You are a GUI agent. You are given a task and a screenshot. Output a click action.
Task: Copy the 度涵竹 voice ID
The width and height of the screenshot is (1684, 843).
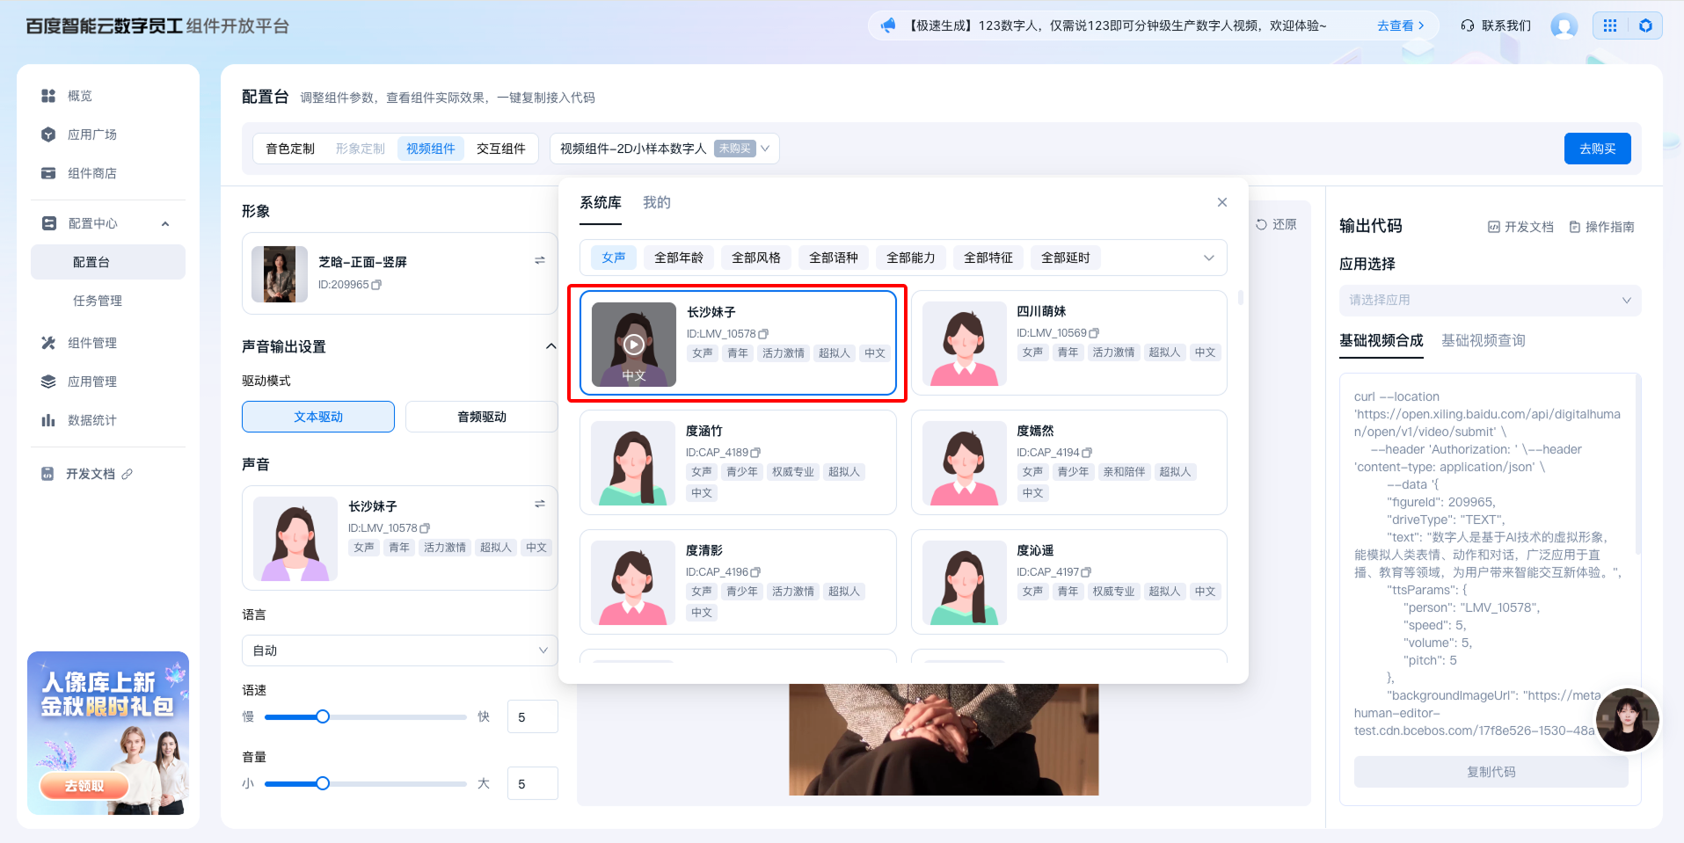(755, 453)
